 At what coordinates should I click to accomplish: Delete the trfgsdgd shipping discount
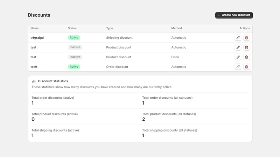pos(246,38)
